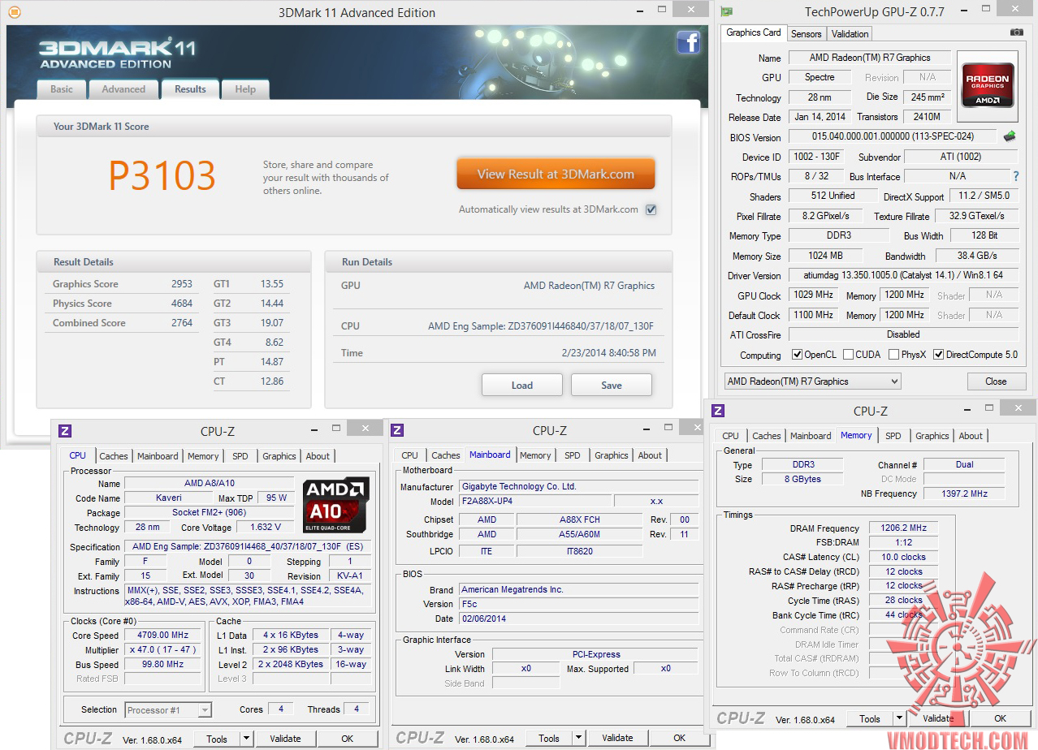This screenshot has height=750, width=1038.
Task: Expand the Tools arrow in the Mainboard window
Action: [x=578, y=738]
